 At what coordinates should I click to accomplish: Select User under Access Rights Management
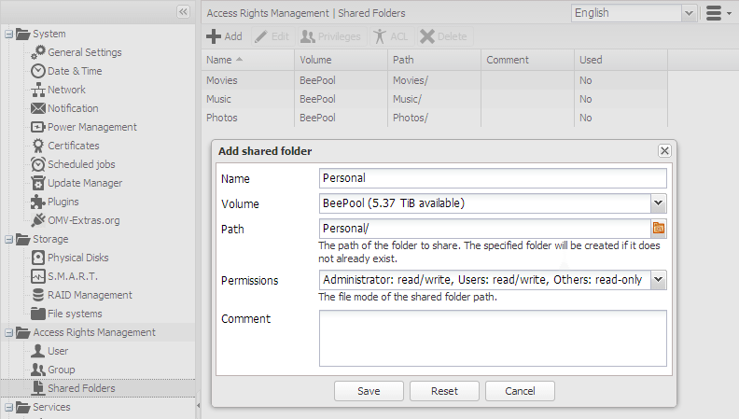(x=58, y=351)
